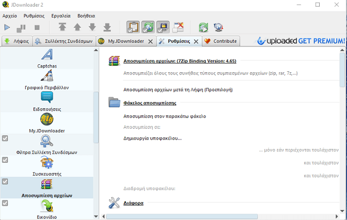Toggle automatic reconnect icon
347x220 pixels.
click(x=148, y=27)
